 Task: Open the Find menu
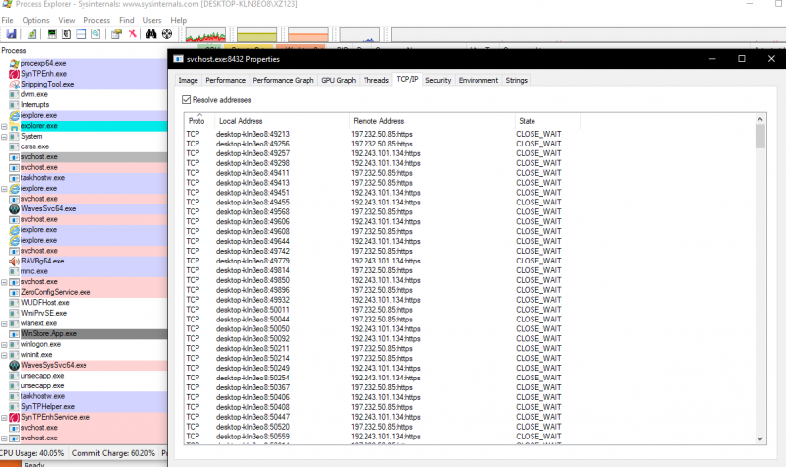[x=127, y=20]
